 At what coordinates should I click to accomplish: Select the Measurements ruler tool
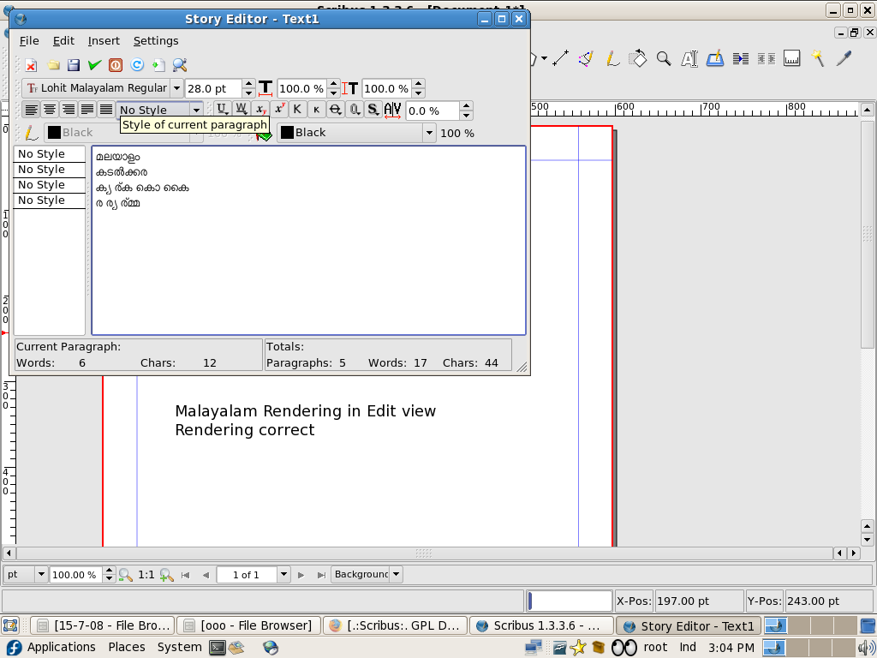(792, 58)
